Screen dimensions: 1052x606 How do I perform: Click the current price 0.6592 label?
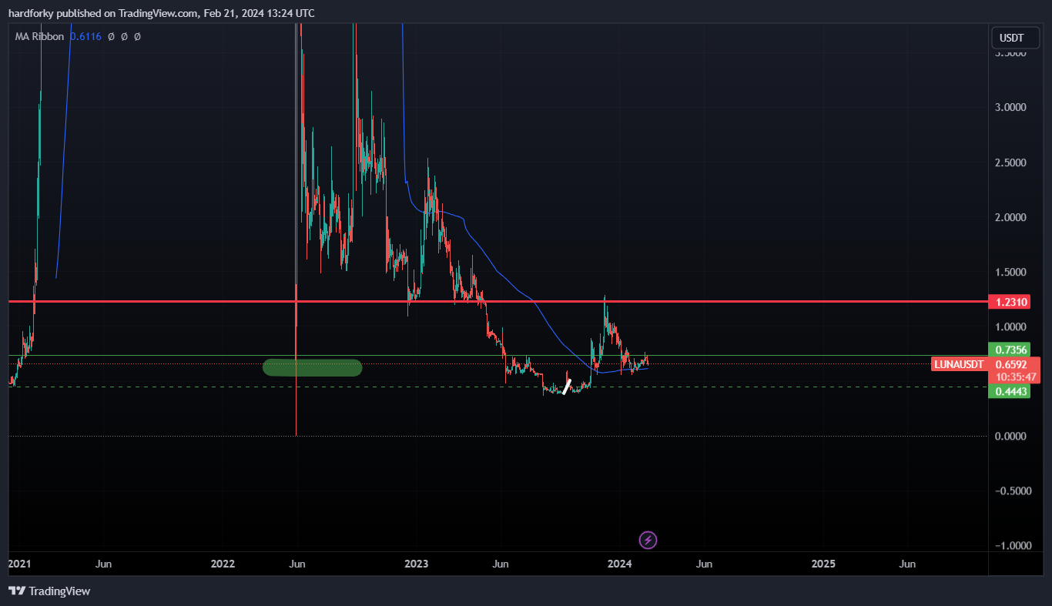[1010, 363]
